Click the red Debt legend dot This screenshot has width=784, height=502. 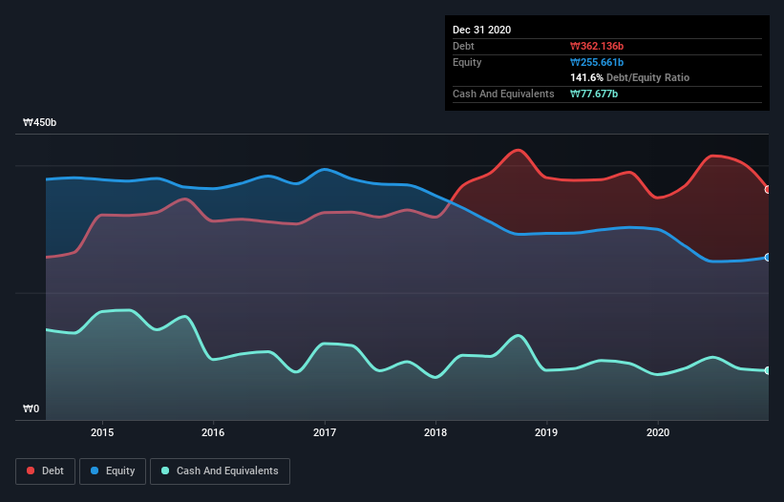click(31, 471)
